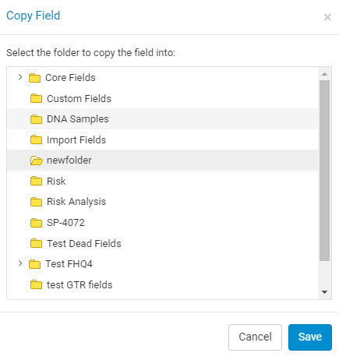The width and height of the screenshot is (339, 360).
Task: Click the scrollbar up arrow
Action: (x=324, y=74)
